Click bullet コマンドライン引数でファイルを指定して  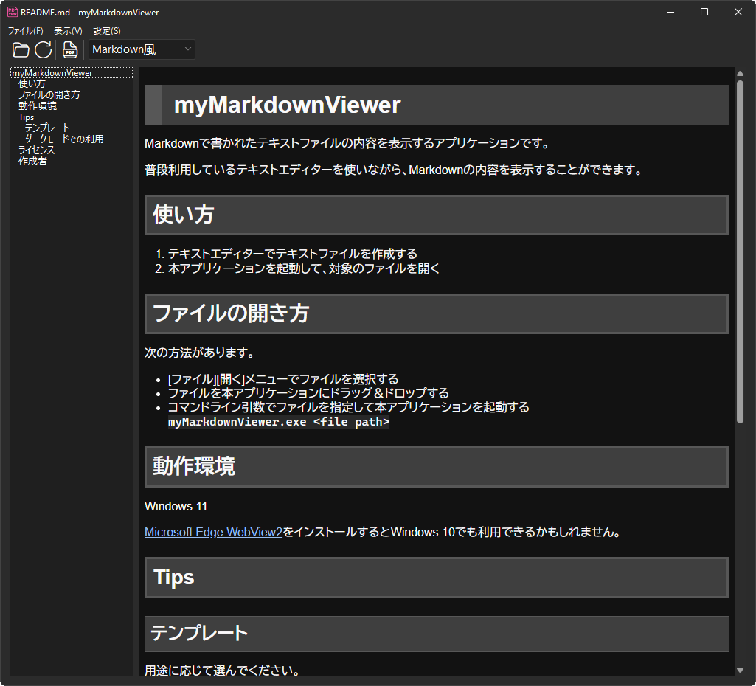[x=349, y=407]
